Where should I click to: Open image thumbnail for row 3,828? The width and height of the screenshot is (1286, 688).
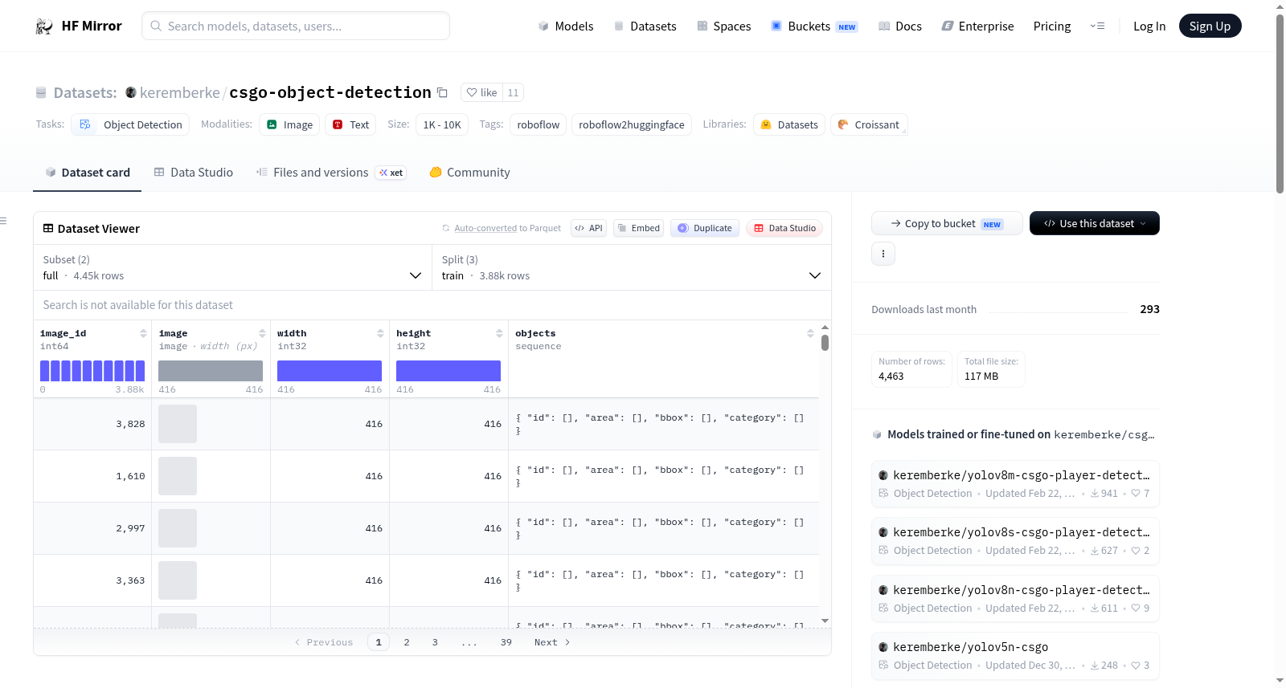[x=178, y=424]
